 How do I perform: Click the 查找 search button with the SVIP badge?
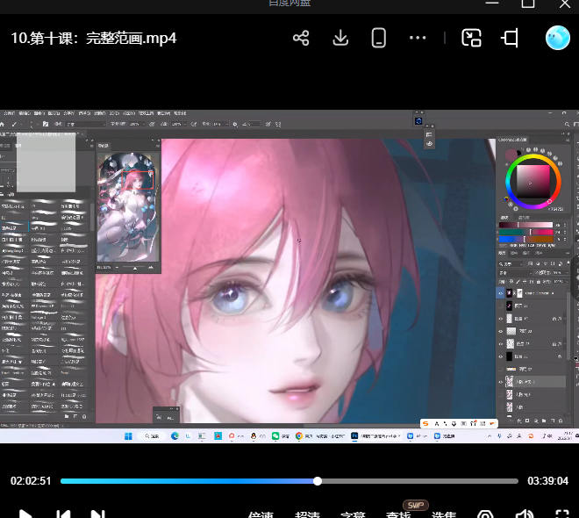point(398,514)
